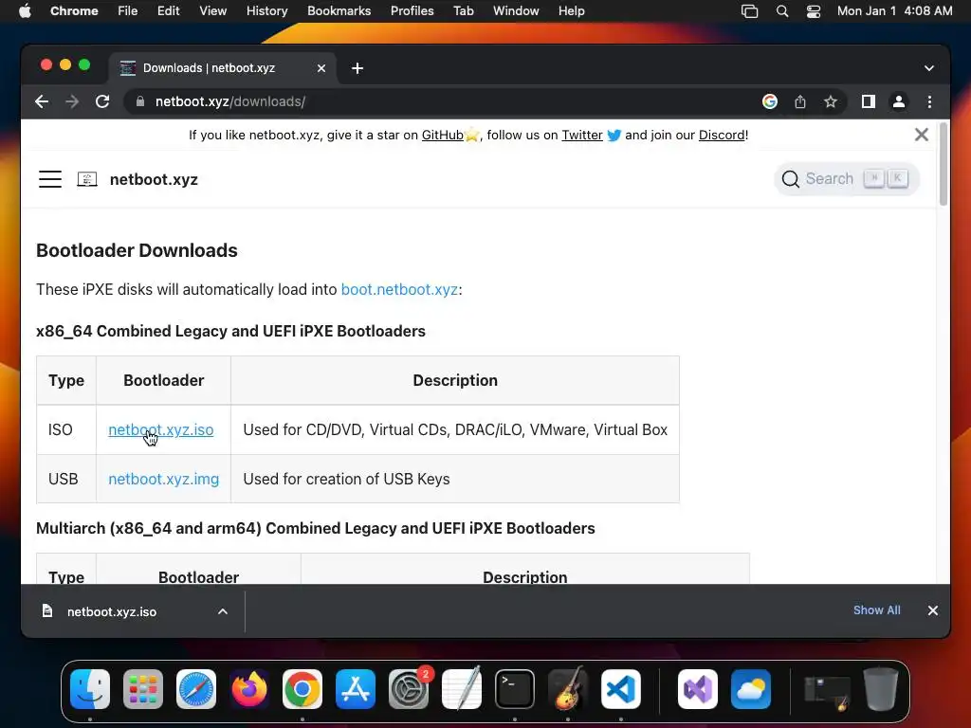Open the Window menu
971x728 pixels.
click(x=516, y=10)
